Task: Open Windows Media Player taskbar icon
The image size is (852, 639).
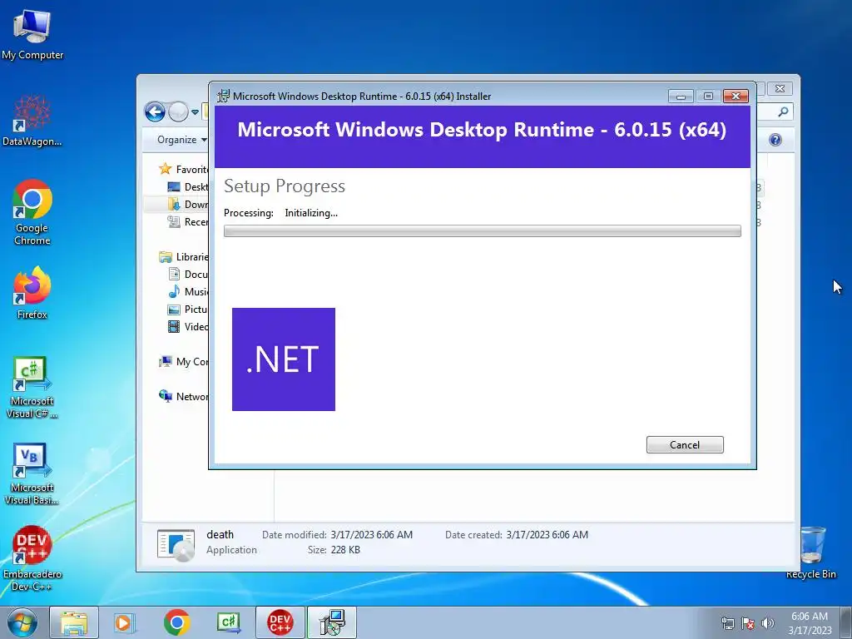Action: [x=124, y=622]
